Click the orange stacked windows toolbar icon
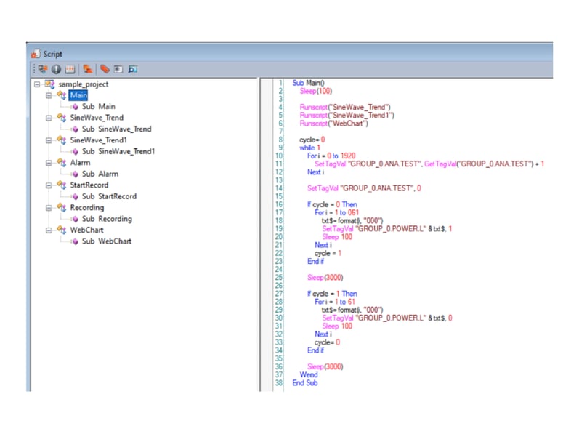579x434 pixels. click(x=88, y=69)
